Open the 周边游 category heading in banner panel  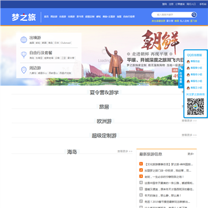click(35, 68)
